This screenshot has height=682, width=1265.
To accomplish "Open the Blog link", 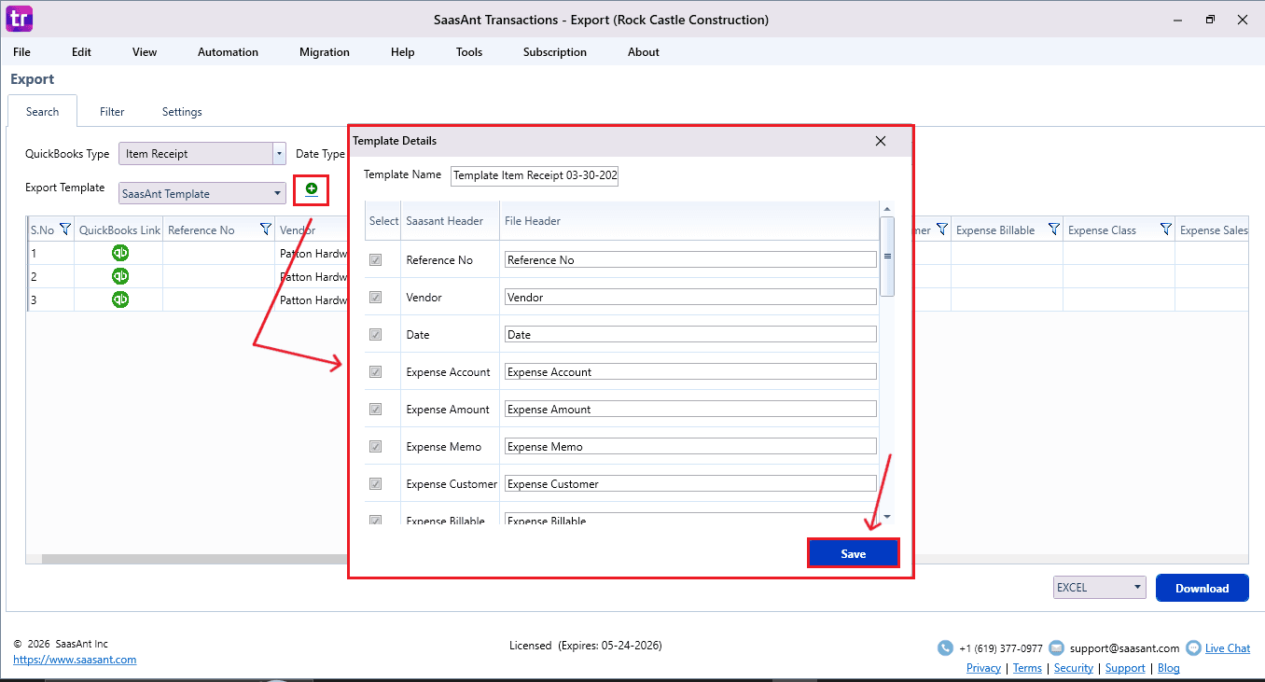I will click(1169, 668).
